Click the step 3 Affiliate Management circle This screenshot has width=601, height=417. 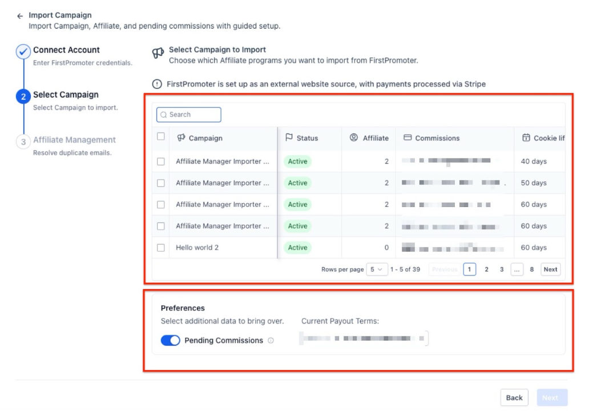[23, 141]
